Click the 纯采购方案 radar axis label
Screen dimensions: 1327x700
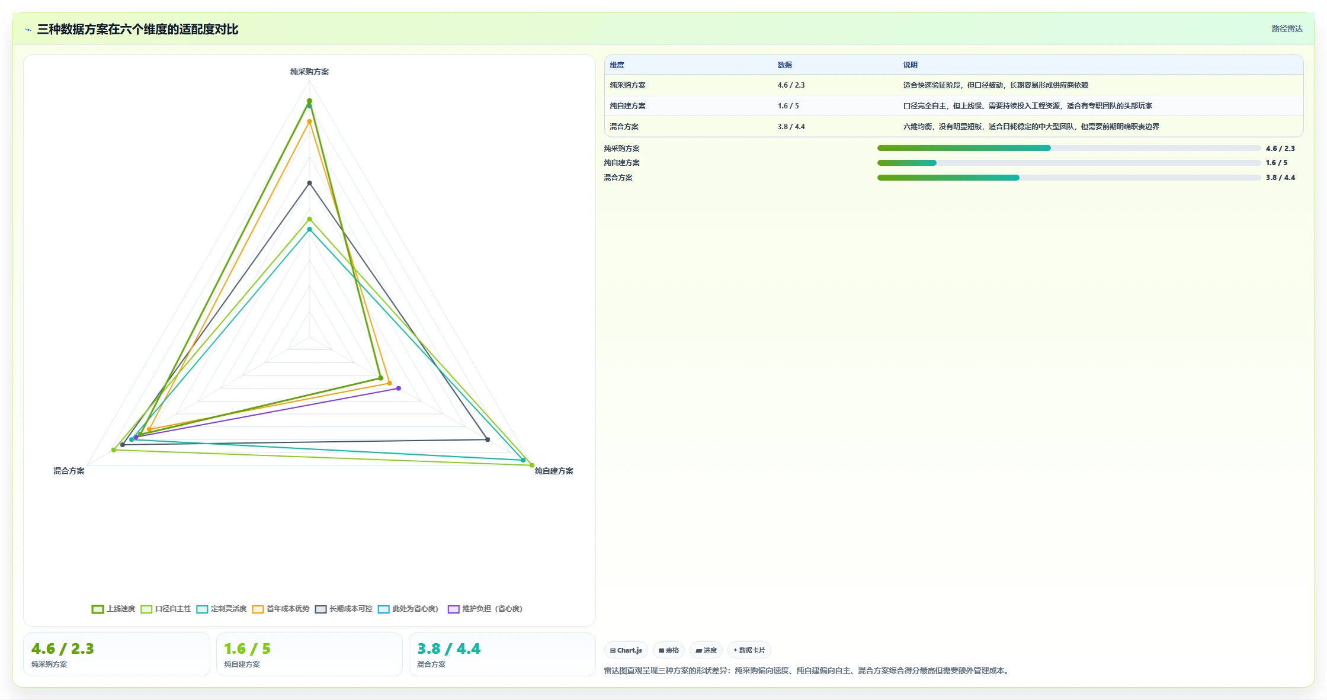[309, 72]
